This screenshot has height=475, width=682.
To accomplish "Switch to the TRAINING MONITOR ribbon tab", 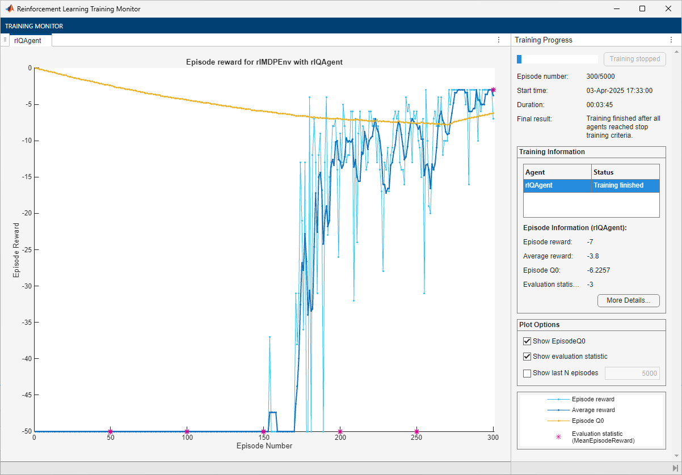I will (x=34, y=26).
